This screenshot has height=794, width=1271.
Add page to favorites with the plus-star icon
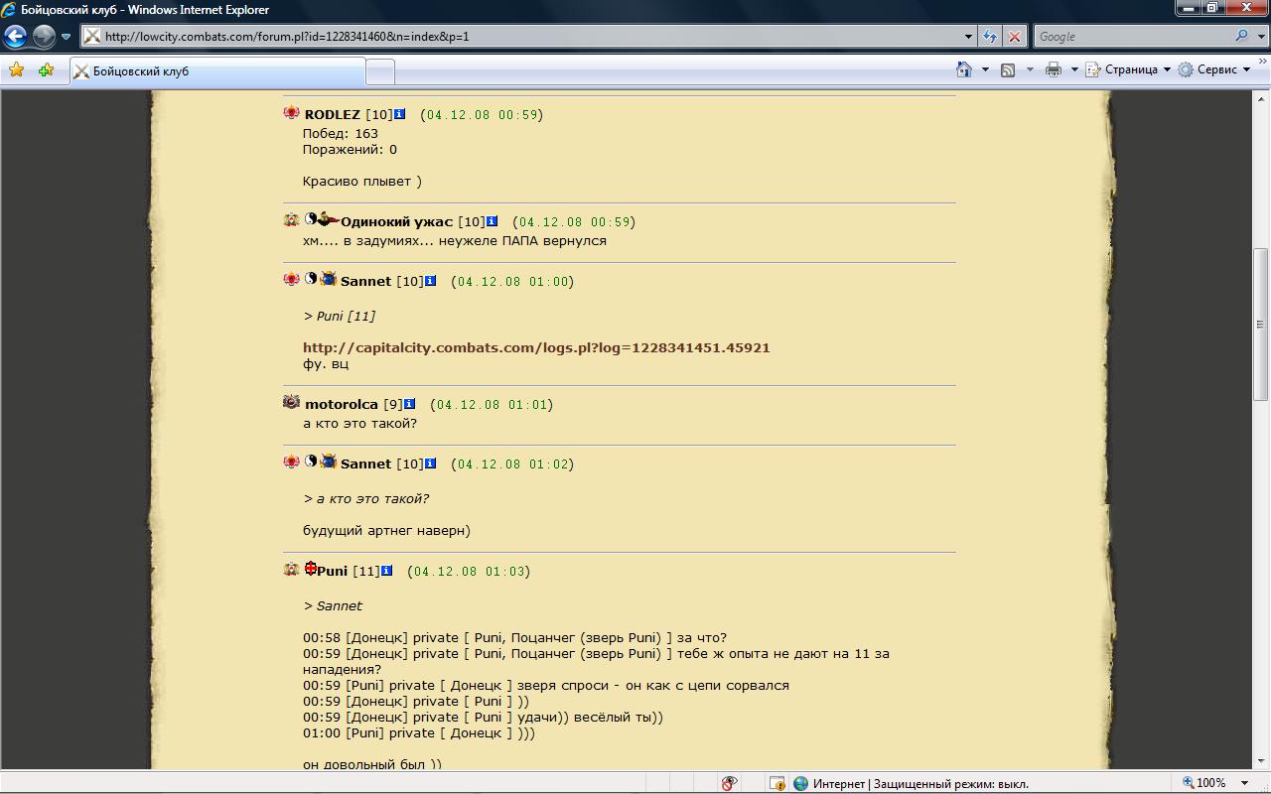coord(46,70)
